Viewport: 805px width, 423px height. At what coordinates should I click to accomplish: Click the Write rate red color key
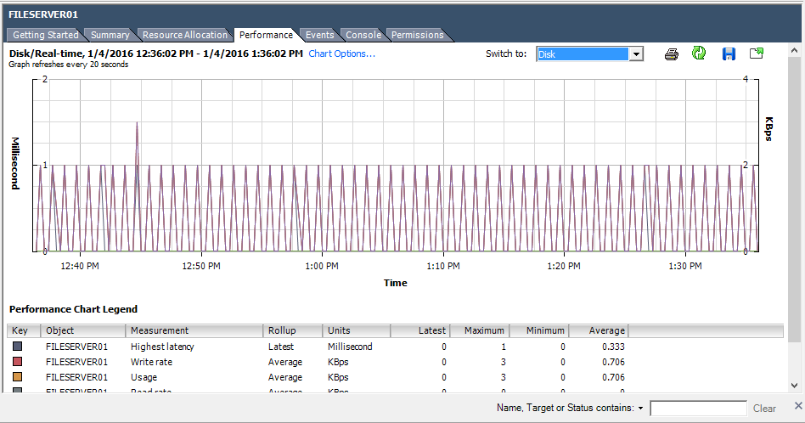(18, 362)
